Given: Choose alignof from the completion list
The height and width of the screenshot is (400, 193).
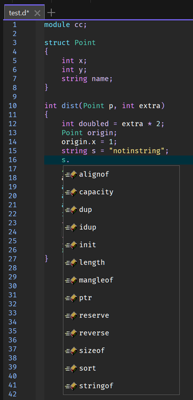Looking at the screenshot, I should (121, 174).
